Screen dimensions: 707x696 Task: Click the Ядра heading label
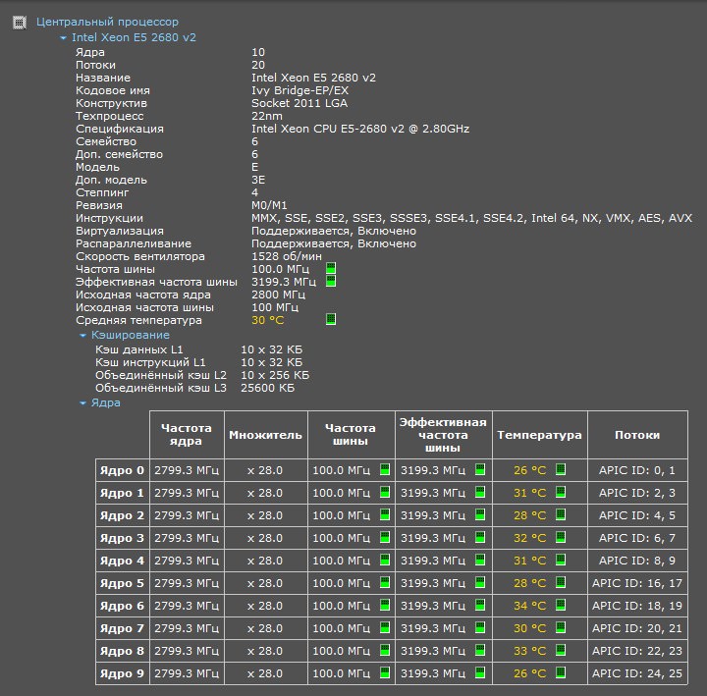coord(105,403)
